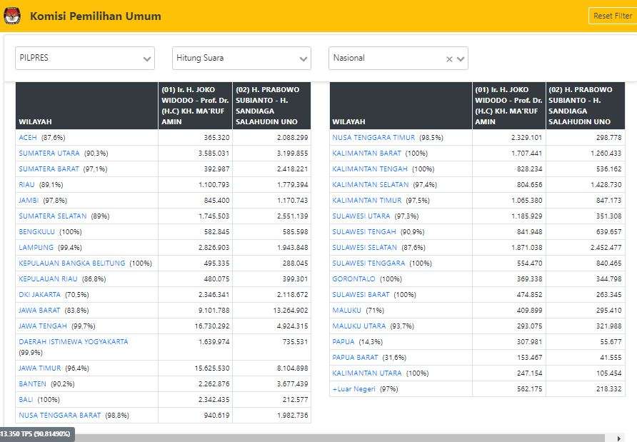637x442 pixels.
Task: Click the WILAYAH header in left table
Action: [35, 121]
